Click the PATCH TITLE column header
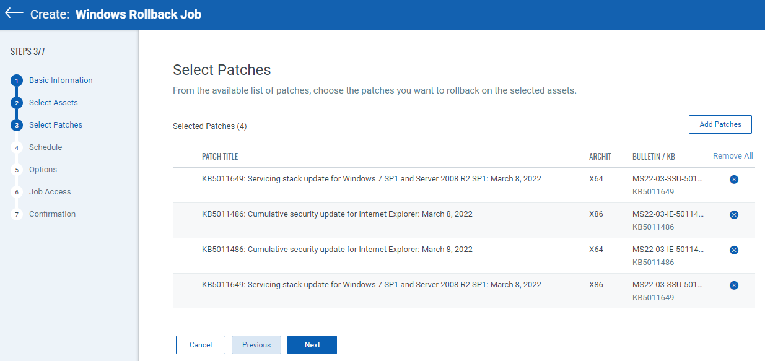The width and height of the screenshot is (765, 361). [x=220, y=157]
